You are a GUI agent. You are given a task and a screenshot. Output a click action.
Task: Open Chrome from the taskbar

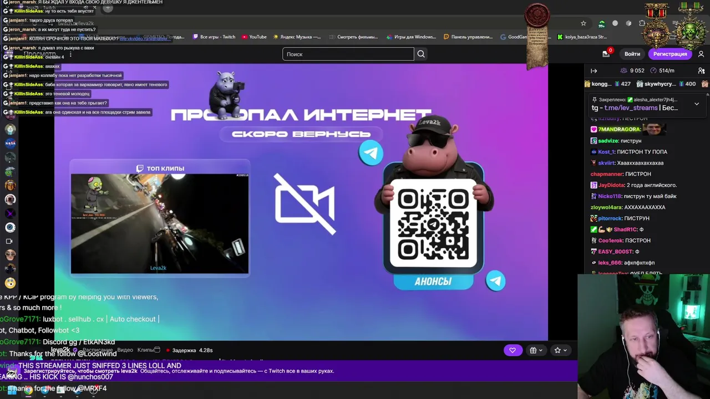[28, 390]
